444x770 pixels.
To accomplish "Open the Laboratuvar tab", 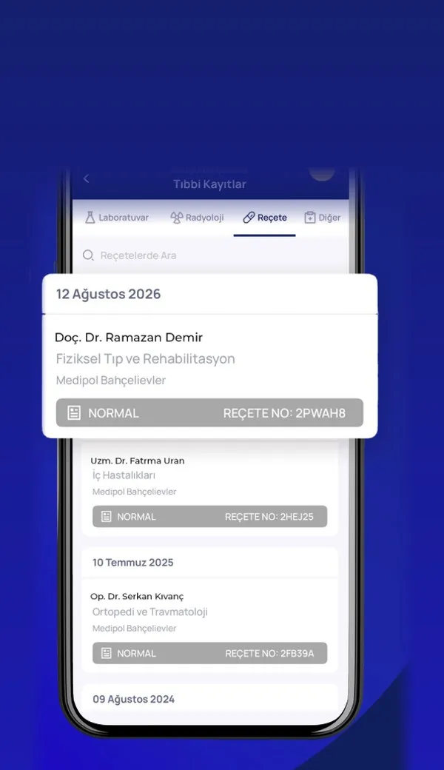I will (x=117, y=218).
